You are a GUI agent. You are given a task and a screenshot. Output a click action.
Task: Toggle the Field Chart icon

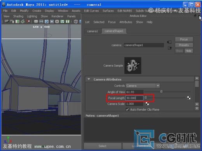[57, 21]
